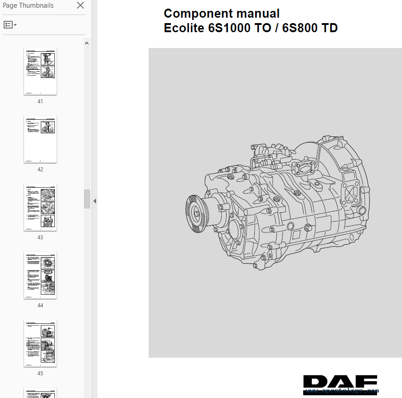Collapse the navigation pane with the arrow
The width and height of the screenshot is (402, 398).
(x=95, y=201)
